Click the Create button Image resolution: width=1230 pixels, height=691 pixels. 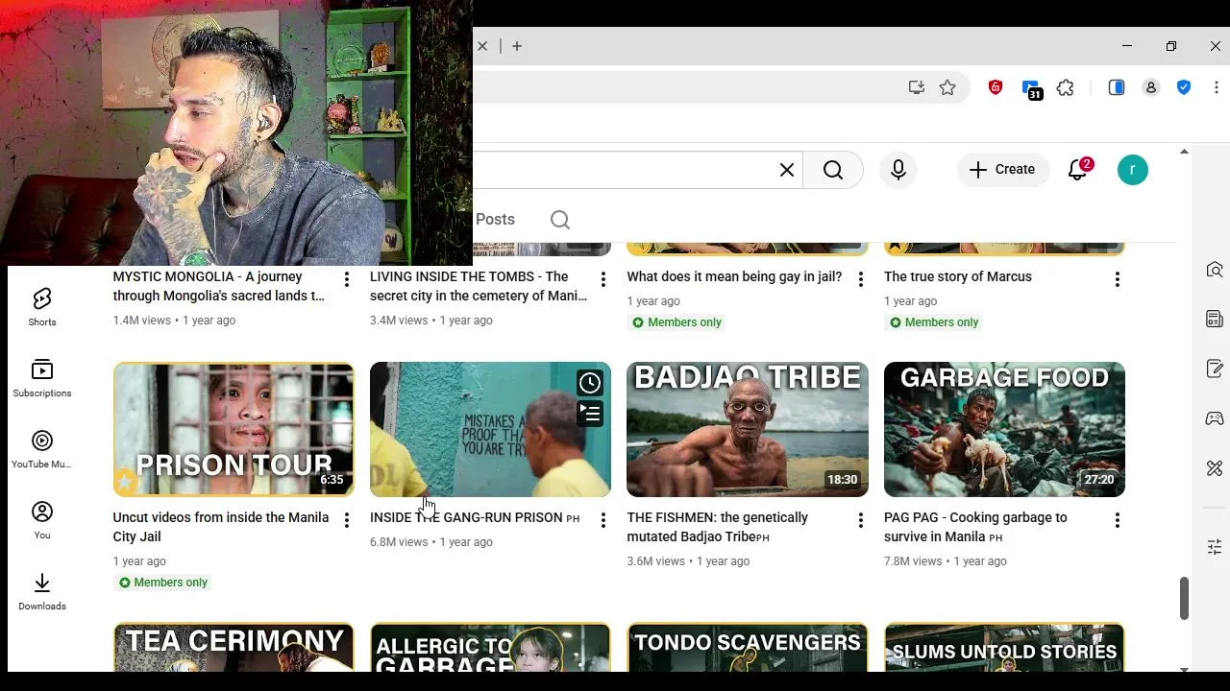(1002, 170)
